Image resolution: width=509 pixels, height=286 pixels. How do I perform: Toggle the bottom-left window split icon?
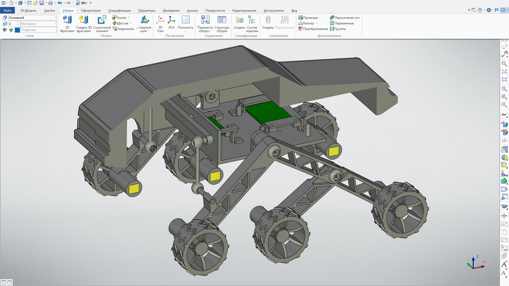click(x=4, y=282)
